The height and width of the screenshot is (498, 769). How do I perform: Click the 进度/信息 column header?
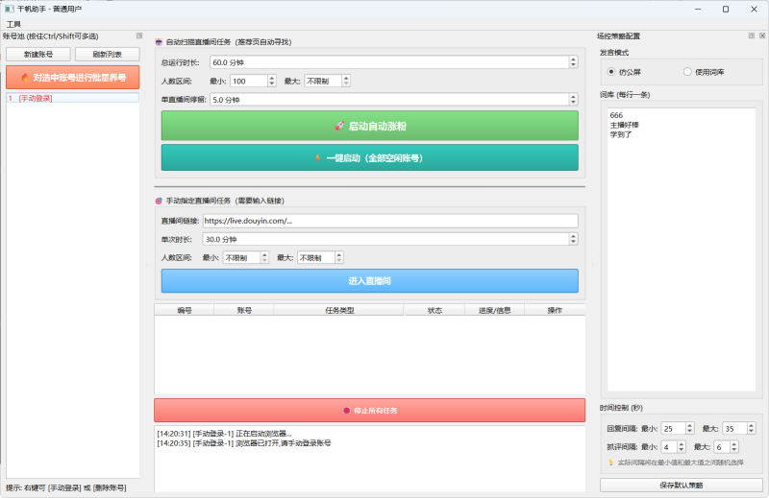[494, 310]
